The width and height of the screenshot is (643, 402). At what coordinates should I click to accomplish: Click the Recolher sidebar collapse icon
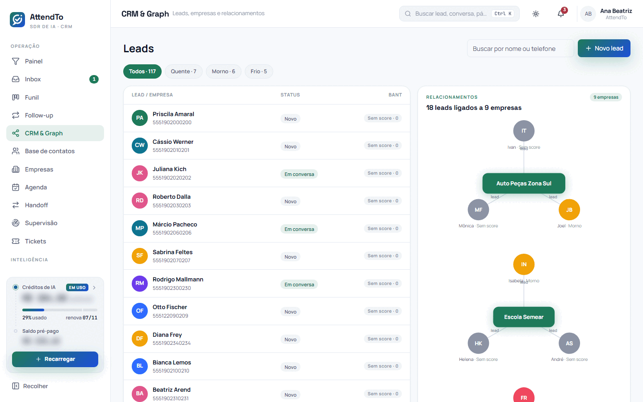16,386
